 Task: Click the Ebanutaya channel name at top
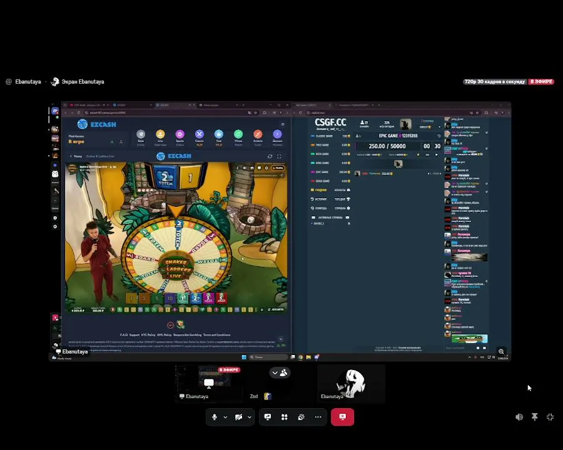[28, 82]
